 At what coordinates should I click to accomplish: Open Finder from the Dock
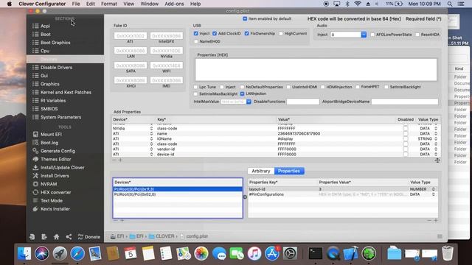(24, 253)
